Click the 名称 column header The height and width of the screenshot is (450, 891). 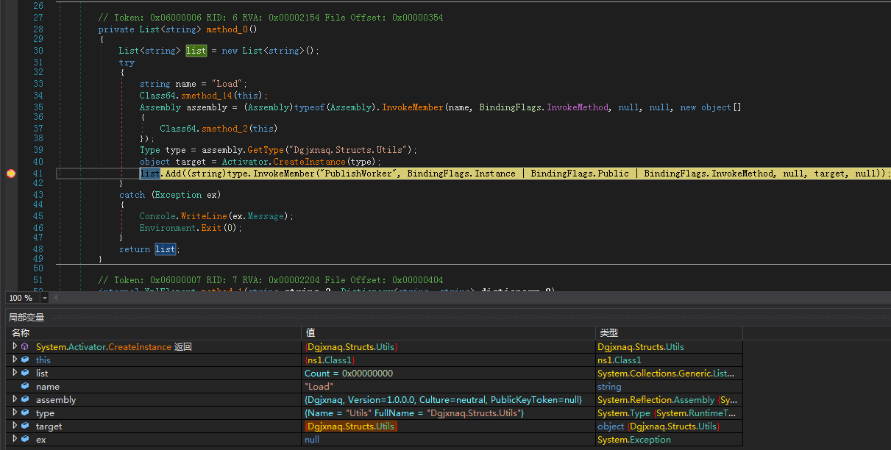click(20, 333)
